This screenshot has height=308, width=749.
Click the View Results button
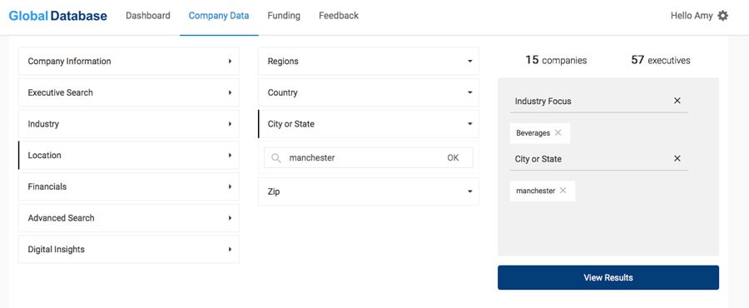pos(608,277)
